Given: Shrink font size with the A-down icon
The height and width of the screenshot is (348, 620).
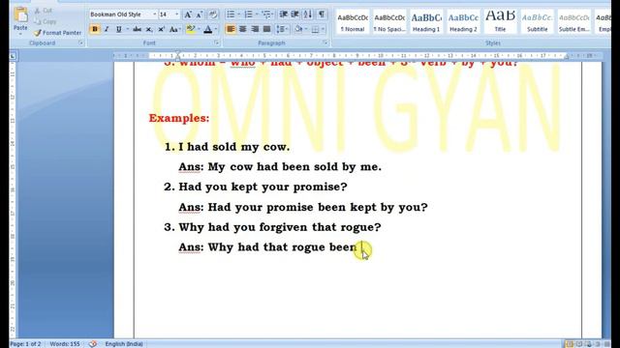Looking at the screenshot, I should (x=199, y=14).
